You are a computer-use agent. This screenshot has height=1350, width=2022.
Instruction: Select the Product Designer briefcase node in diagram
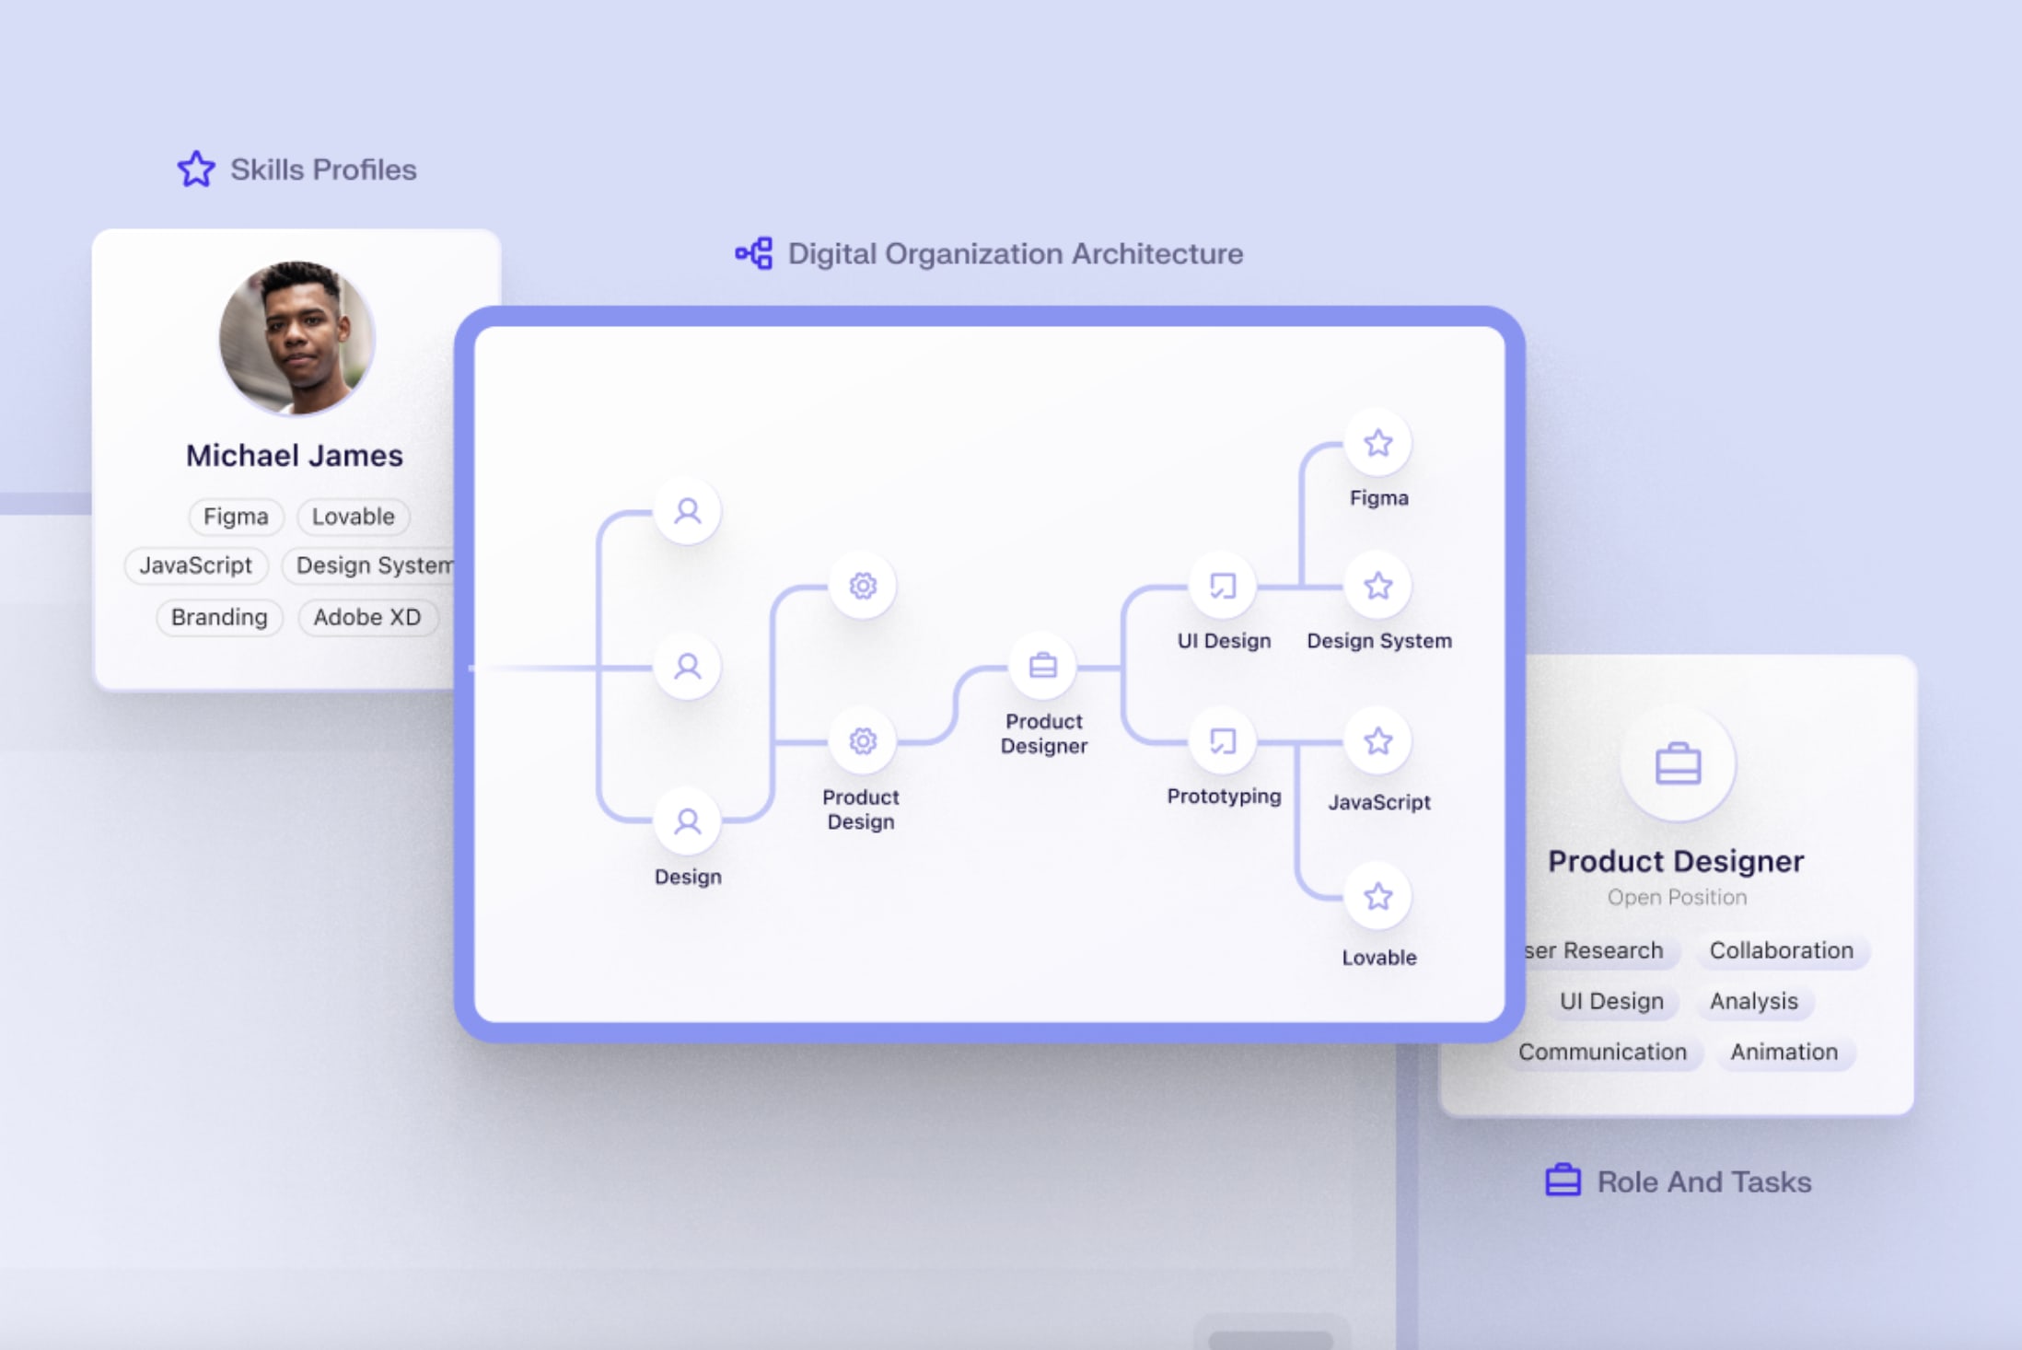point(1043,666)
